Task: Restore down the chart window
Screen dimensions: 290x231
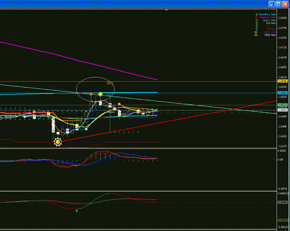Action: 278,4
